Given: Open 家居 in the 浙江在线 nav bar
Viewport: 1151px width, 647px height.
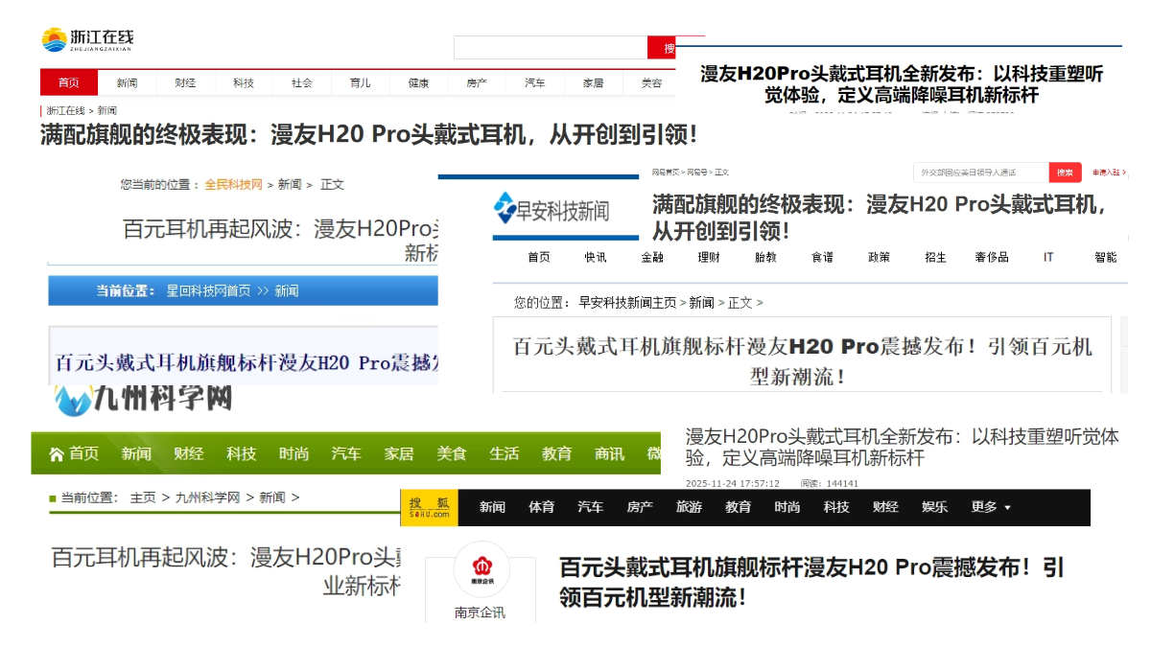Looking at the screenshot, I should pyautogui.click(x=593, y=82).
